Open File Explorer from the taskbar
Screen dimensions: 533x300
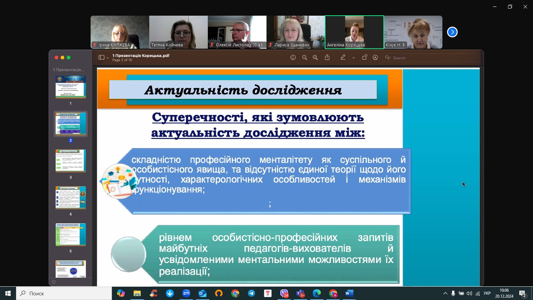[x=137, y=293]
